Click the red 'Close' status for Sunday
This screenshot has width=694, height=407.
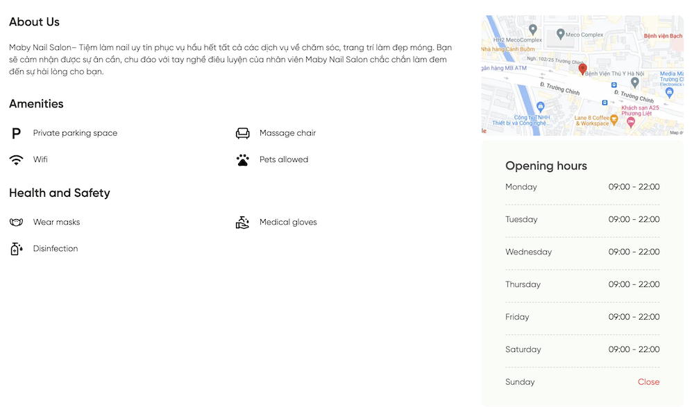pyautogui.click(x=648, y=382)
